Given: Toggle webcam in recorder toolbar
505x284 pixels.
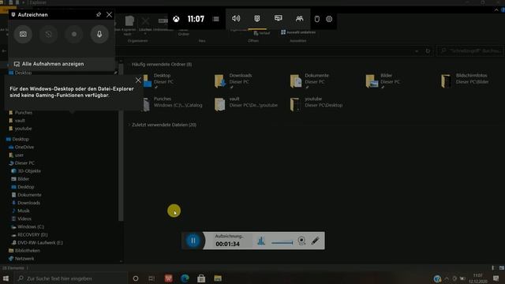Looking at the screenshot, I should pyautogui.click(x=301, y=241).
